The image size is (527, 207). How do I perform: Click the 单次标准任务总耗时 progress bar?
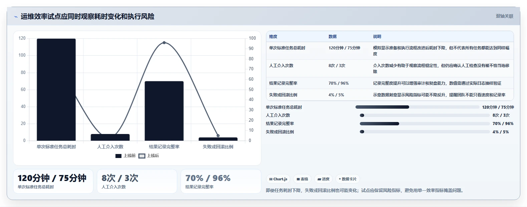(417, 107)
